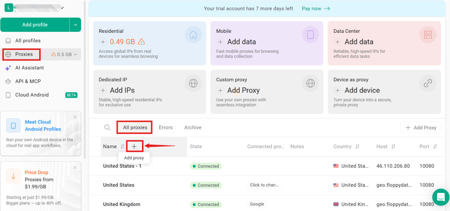Click the Mobile card plus icon
This screenshot has height=211, width=450.
point(220,42)
